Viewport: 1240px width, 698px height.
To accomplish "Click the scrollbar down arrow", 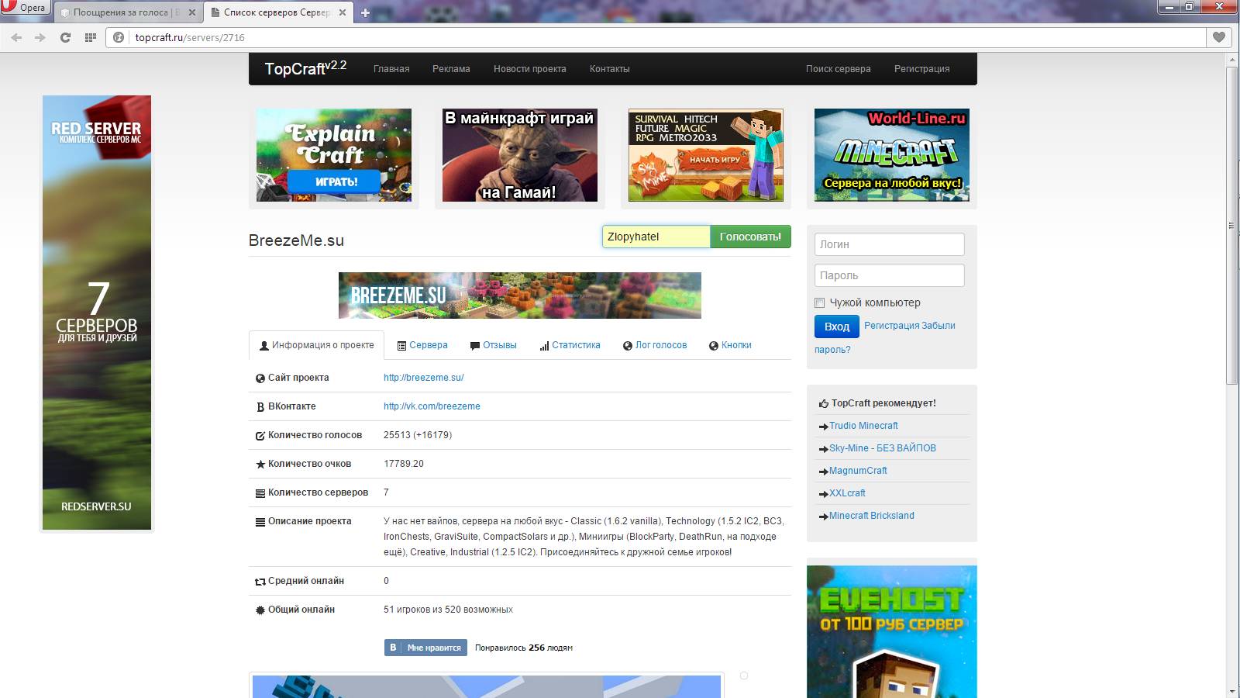I will [x=1232, y=691].
